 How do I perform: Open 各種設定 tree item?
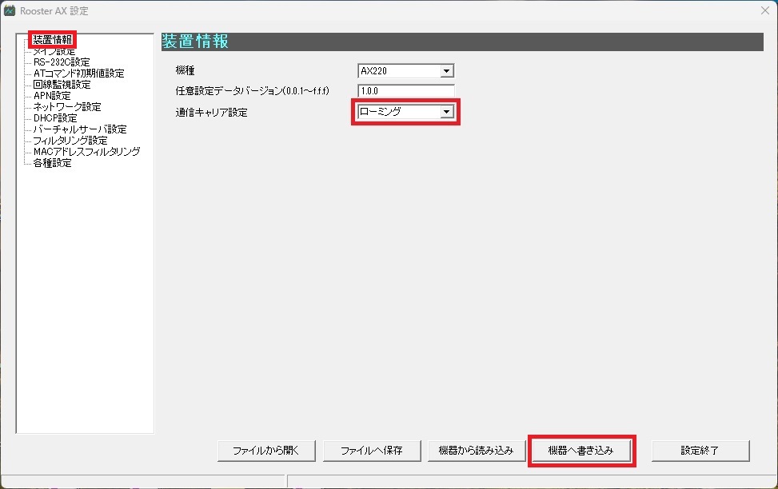pyautogui.click(x=52, y=163)
